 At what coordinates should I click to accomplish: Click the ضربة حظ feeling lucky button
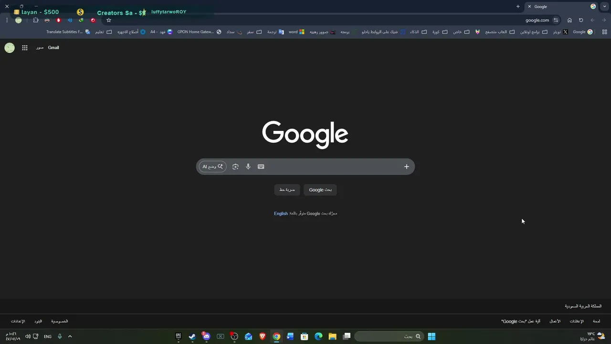[x=287, y=190]
